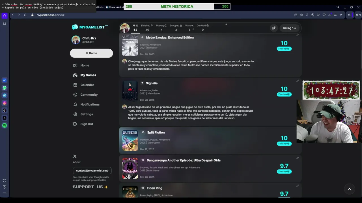The height and width of the screenshot is (203, 362).
Task: Show the All games tab
Action: point(135,28)
